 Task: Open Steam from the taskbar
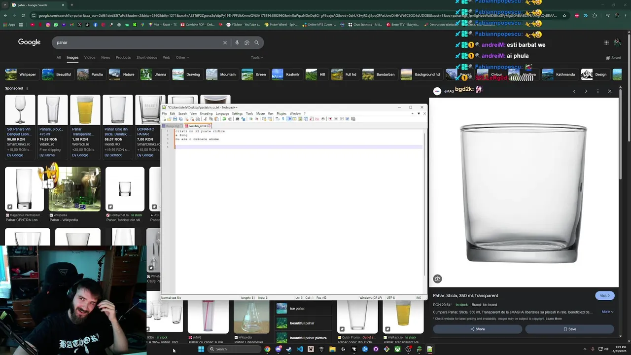(x=288, y=349)
